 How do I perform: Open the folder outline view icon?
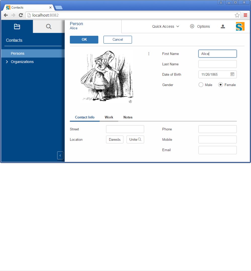coord(17,26)
